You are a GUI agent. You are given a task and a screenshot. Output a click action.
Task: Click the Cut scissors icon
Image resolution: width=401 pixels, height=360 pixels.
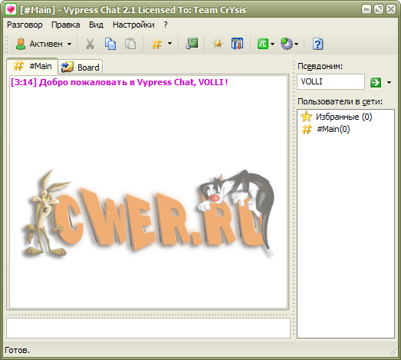click(x=90, y=44)
